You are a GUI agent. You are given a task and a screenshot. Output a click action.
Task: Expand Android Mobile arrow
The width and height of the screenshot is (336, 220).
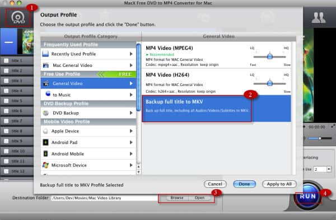pos(131,154)
